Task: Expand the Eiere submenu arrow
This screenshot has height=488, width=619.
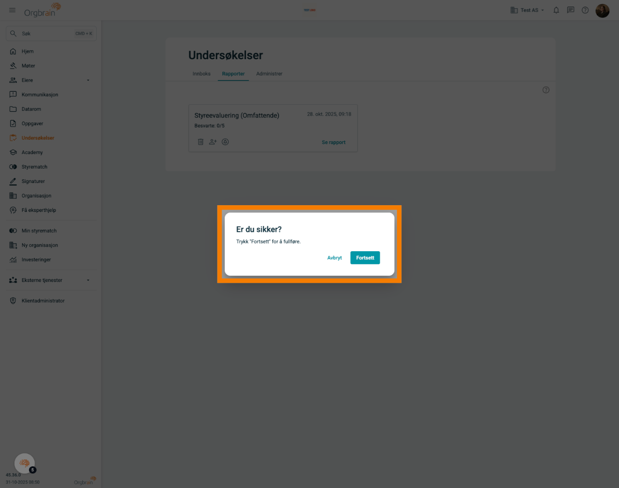Action: tap(88, 80)
